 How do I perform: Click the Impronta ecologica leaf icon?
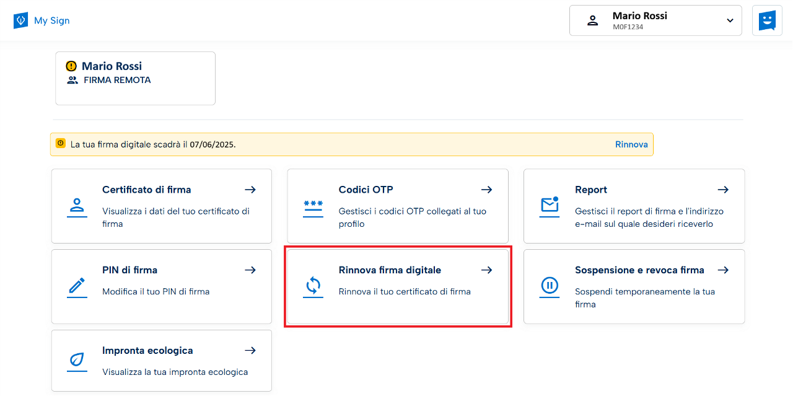[77, 361]
